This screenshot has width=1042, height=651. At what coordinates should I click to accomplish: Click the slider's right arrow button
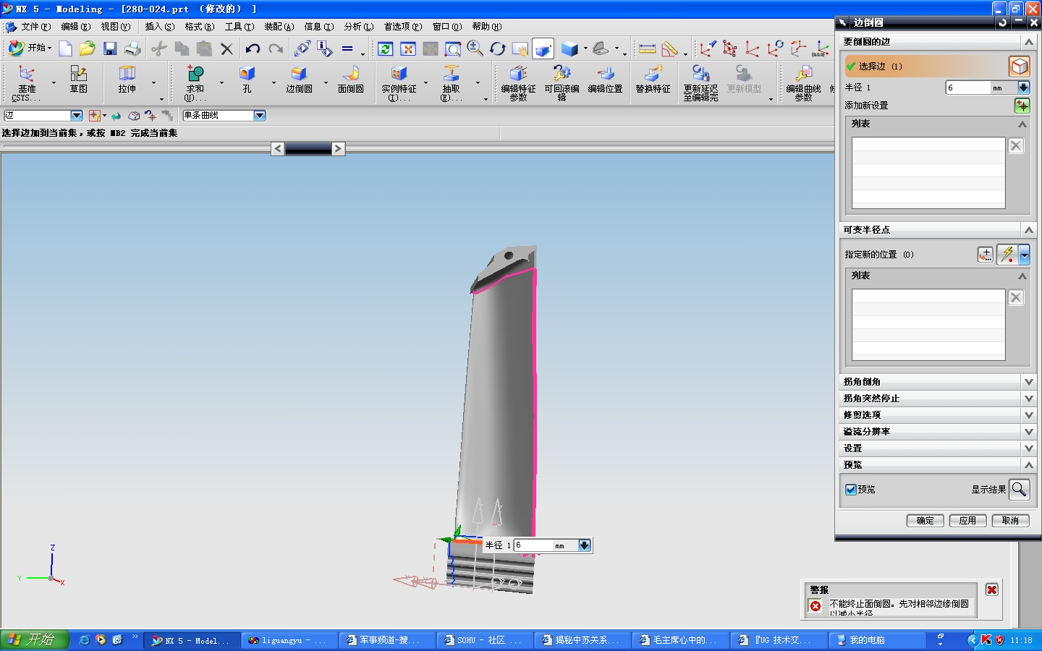pyautogui.click(x=338, y=149)
